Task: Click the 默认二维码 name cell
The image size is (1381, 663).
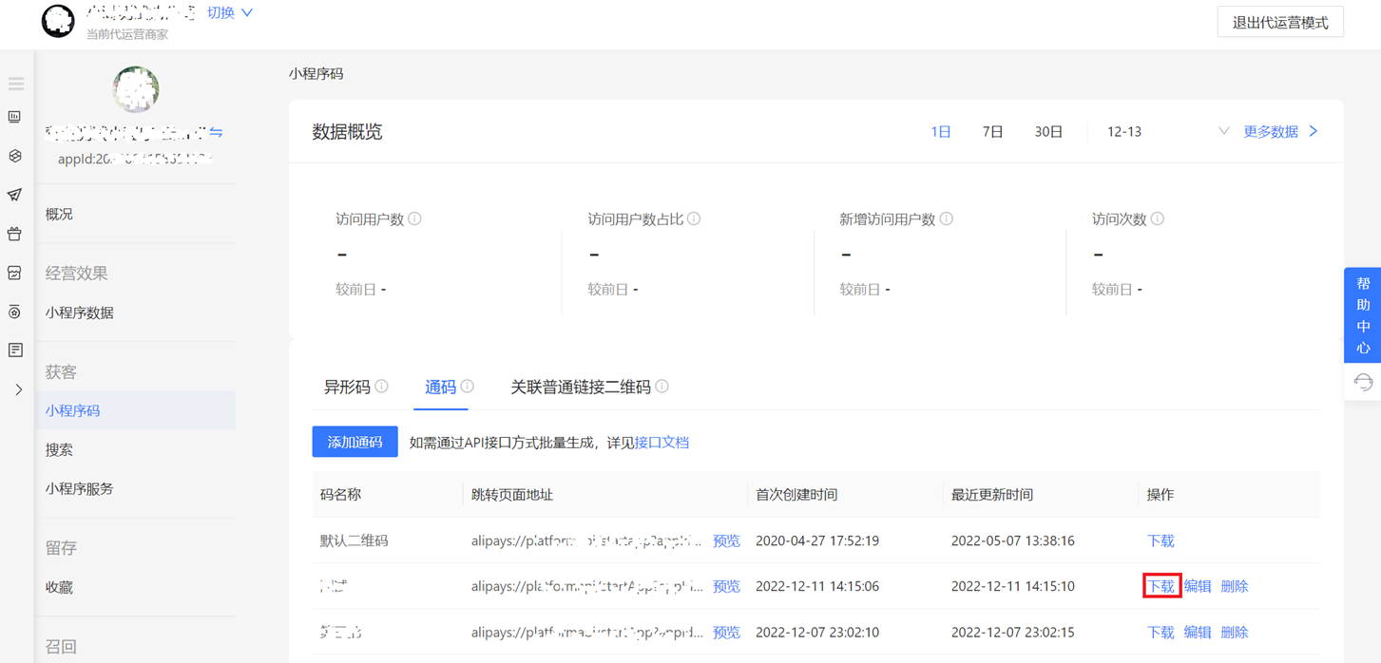Action: [x=355, y=540]
